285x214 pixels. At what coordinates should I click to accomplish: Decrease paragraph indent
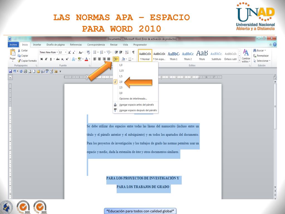click(x=116, y=52)
